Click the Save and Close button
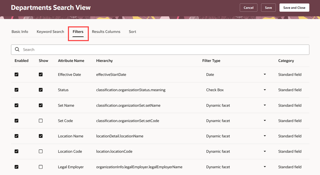Image resolution: width=320 pixels, height=175 pixels. [294, 8]
